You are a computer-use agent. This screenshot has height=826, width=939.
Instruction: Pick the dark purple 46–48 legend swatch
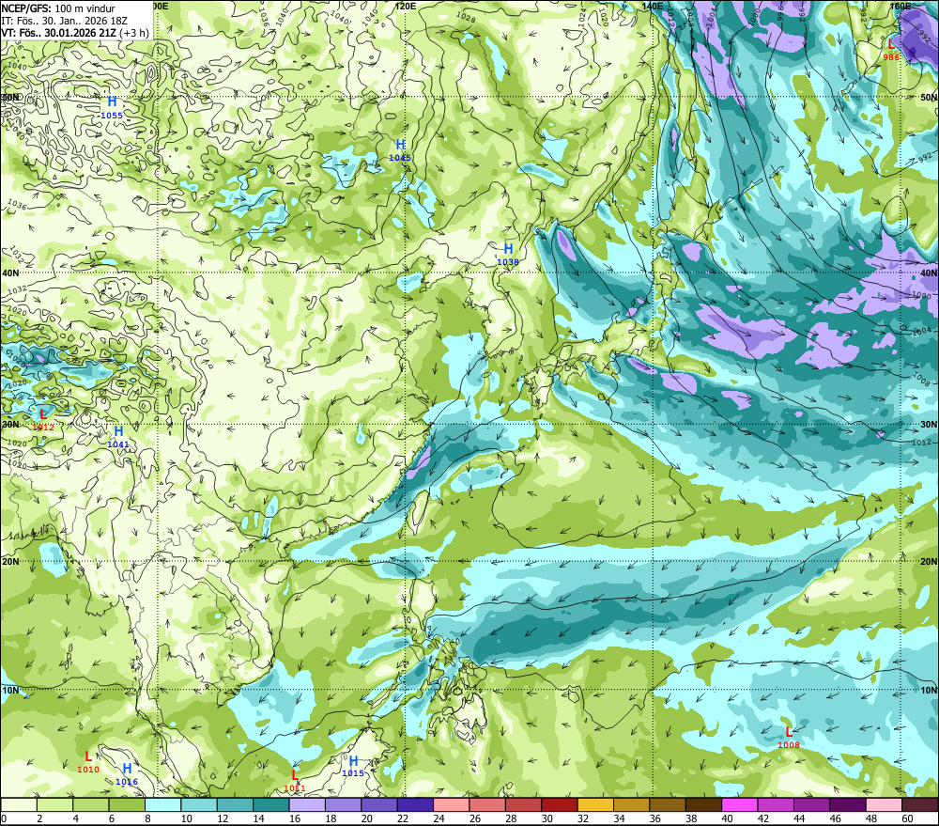[x=847, y=805]
